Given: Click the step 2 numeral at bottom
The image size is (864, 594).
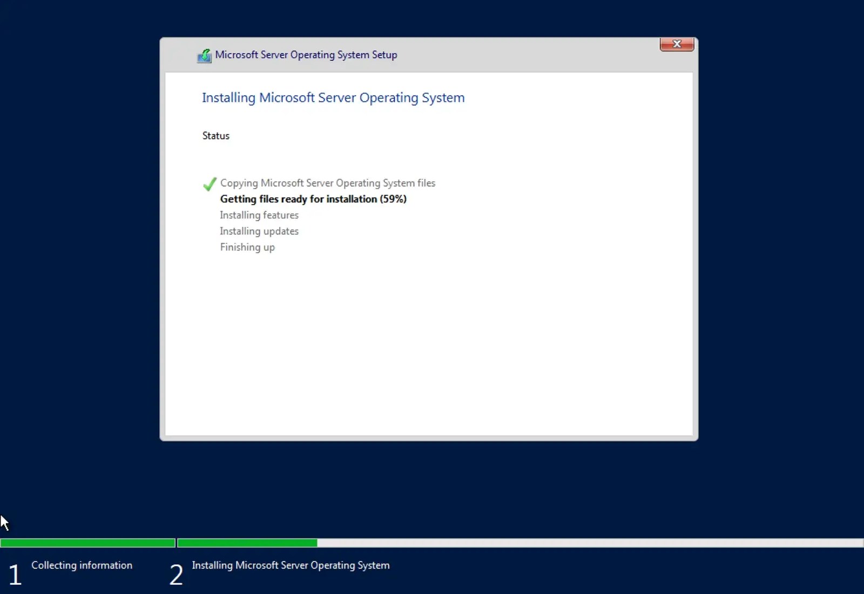Looking at the screenshot, I should coord(175,574).
